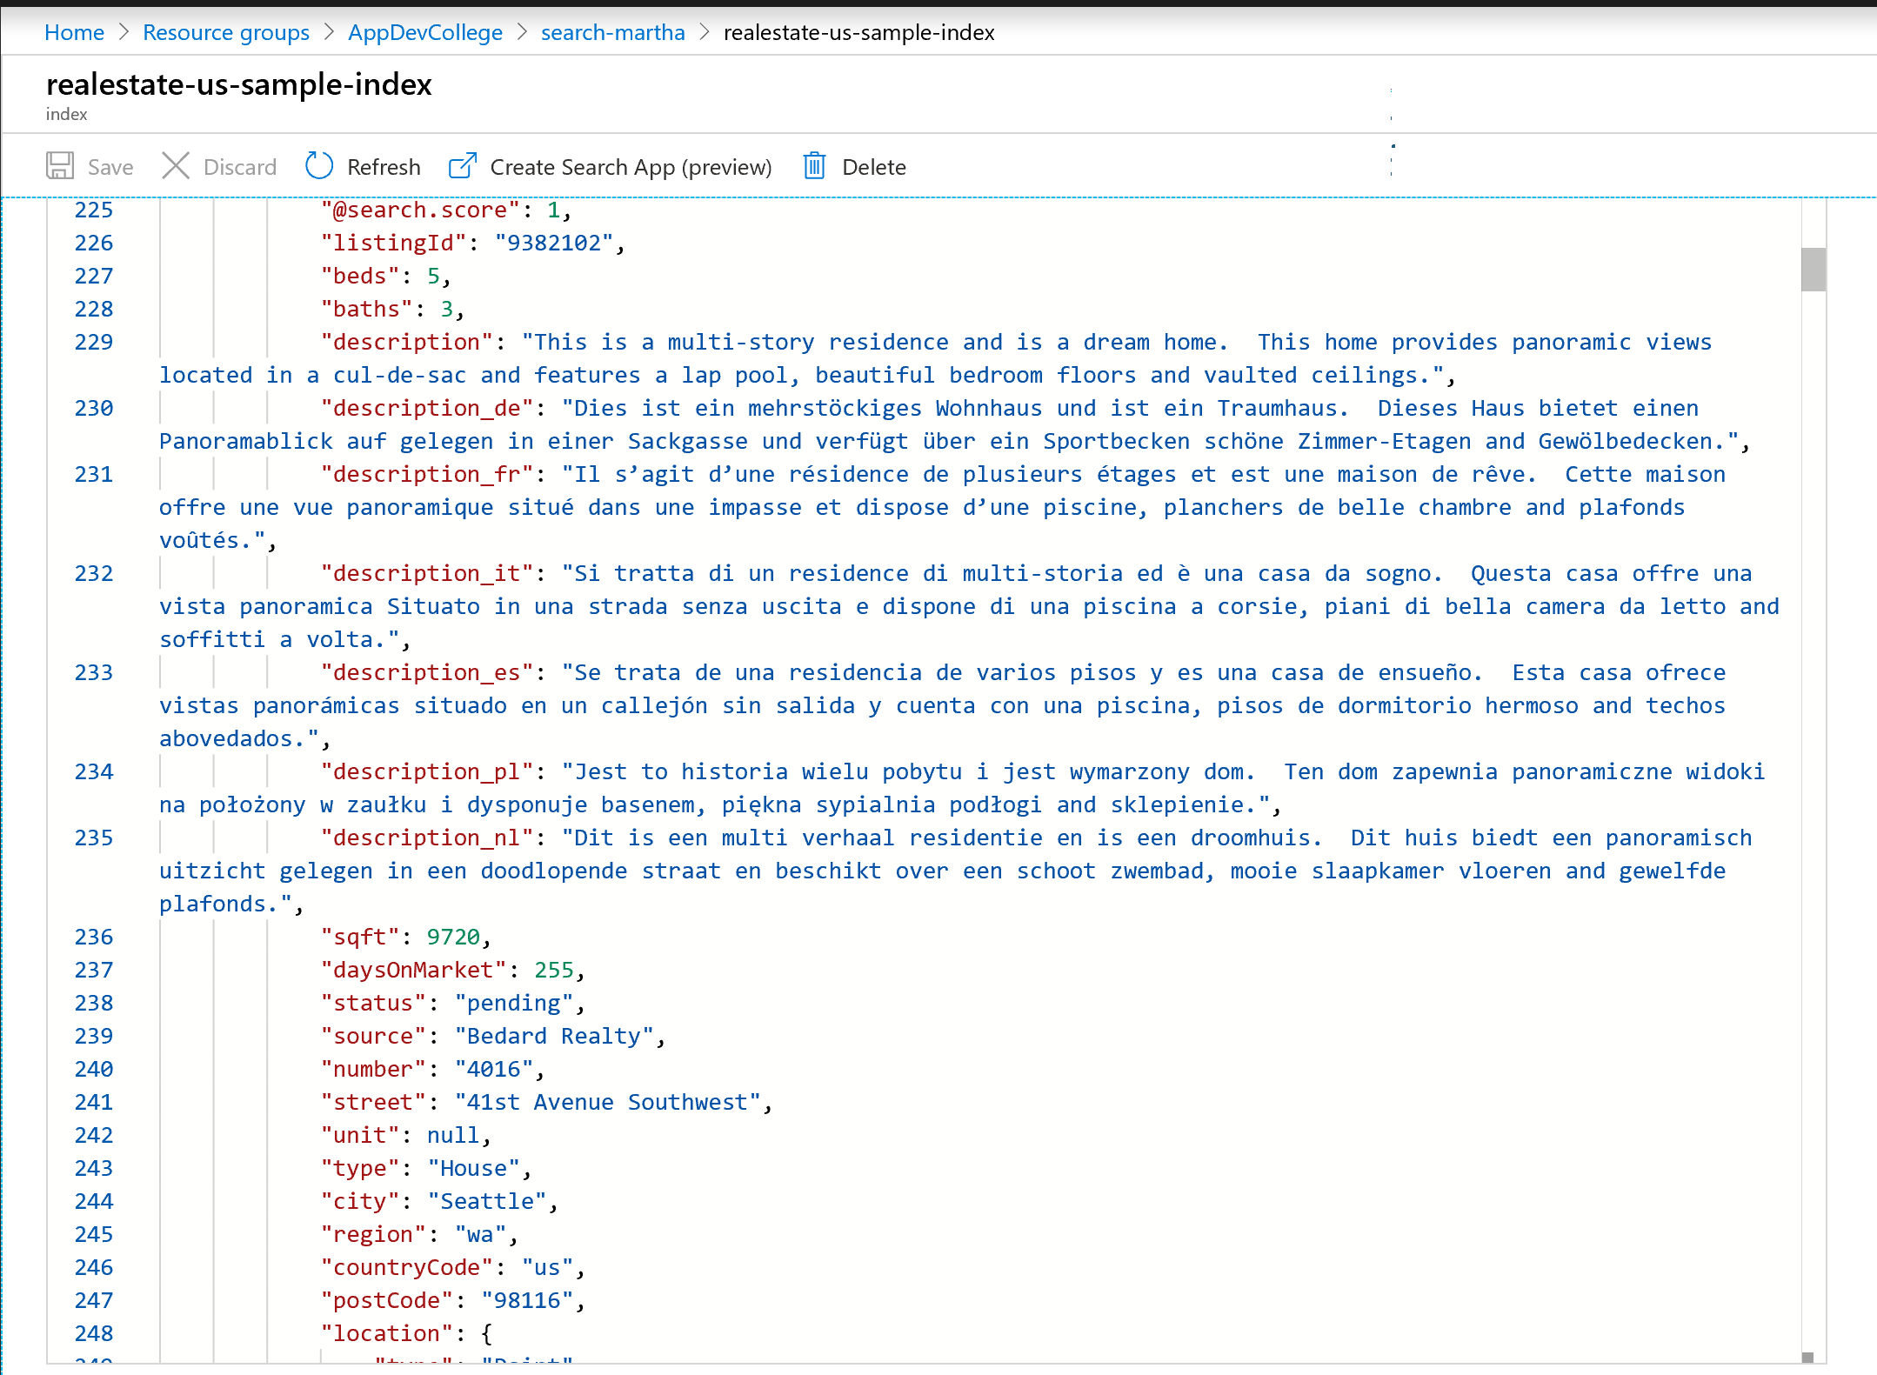Click chevron before realestate-us-sample-index breadcrumb
This screenshot has width=1877, height=1375.
(705, 32)
